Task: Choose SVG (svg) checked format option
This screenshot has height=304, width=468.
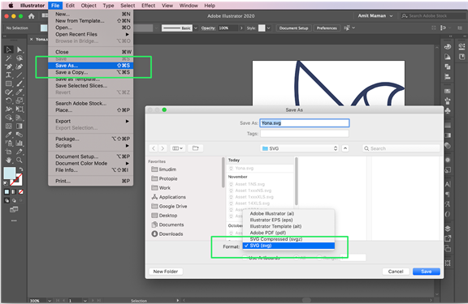Action: click(x=288, y=246)
